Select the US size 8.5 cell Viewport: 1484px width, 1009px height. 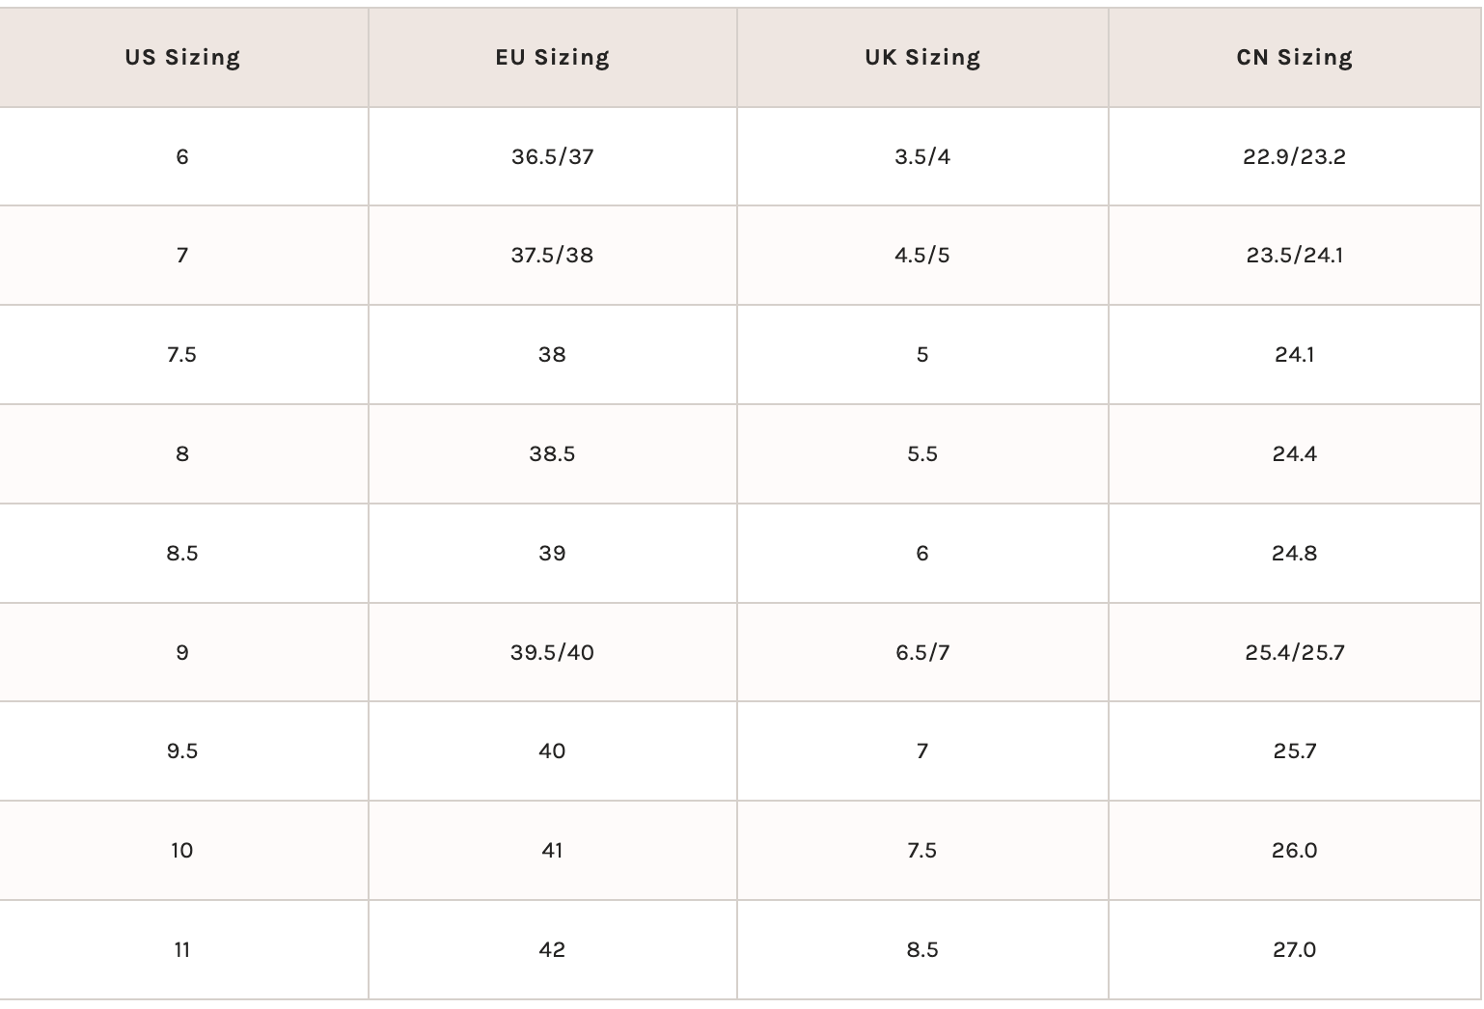[x=182, y=554]
